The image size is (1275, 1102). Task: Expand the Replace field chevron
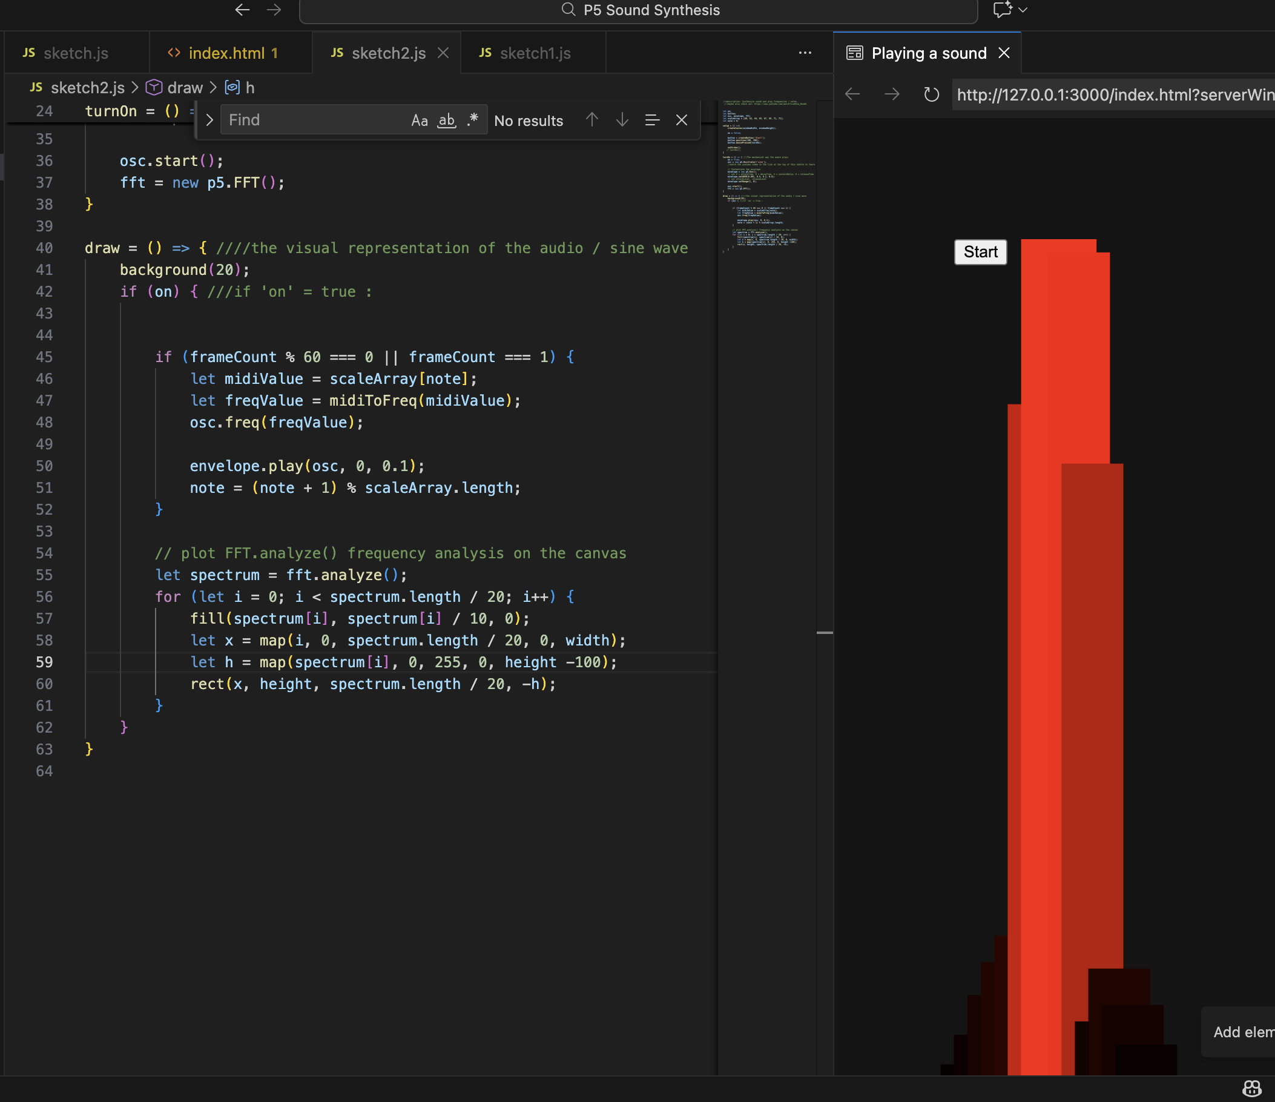[209, 120]
